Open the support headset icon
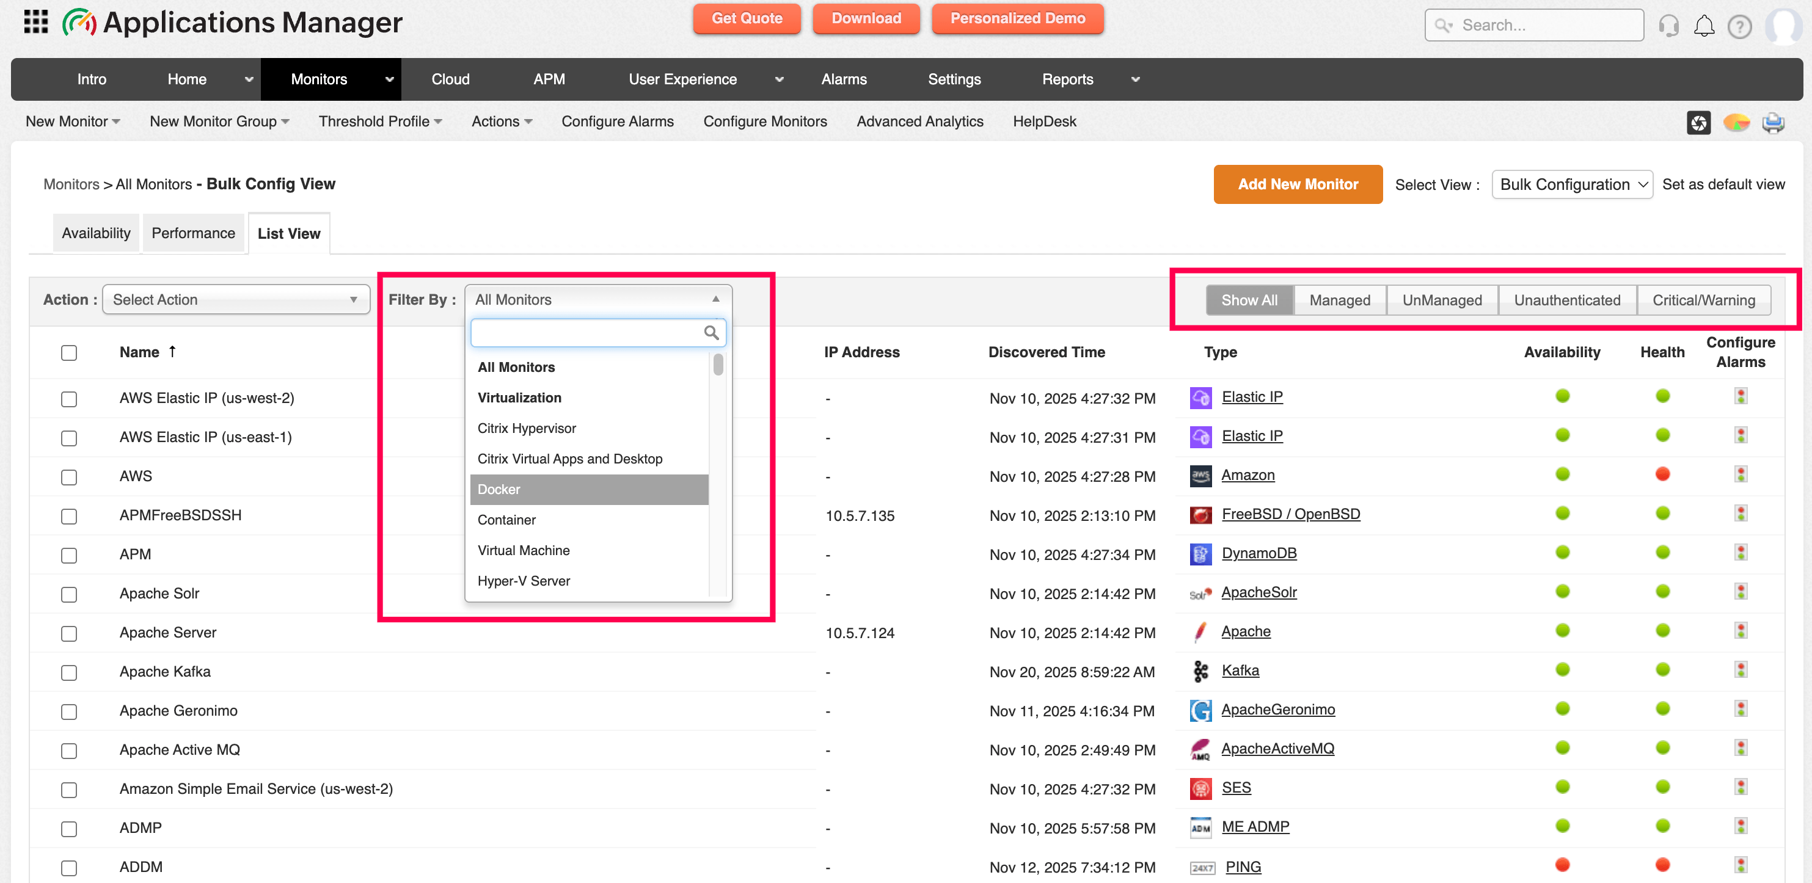This screenshot has height=883, width=1812. 1668,26
